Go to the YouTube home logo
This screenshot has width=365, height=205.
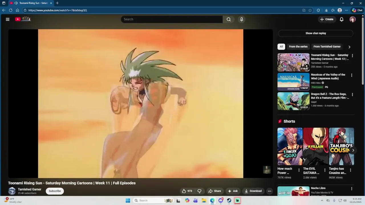[23, 19]
